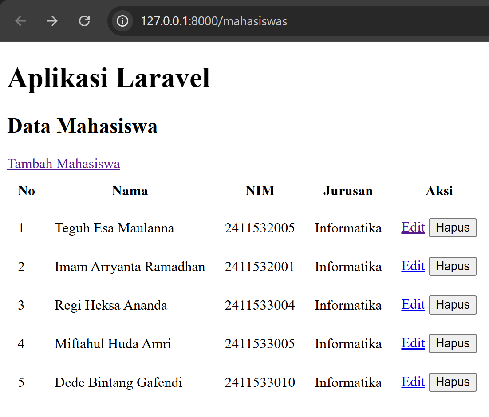Screen dimensions: 489x417
Task: Click Informatika in Teguh Esa Maulanna's row
Action: (x=348, y=228)
